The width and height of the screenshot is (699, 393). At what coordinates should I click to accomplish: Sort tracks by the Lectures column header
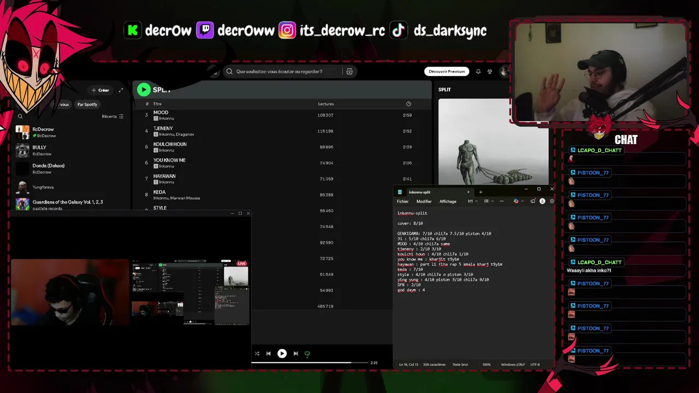click(x=326, y=104)
